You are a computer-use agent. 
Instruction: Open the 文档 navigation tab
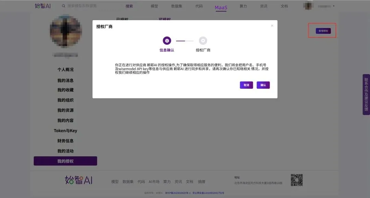[284, 6]
